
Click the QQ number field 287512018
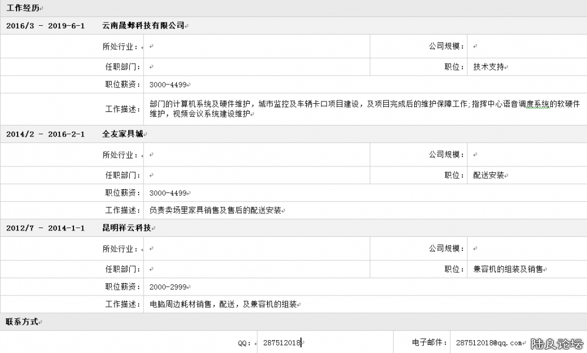pyautogui.click(x=282, y=342)
